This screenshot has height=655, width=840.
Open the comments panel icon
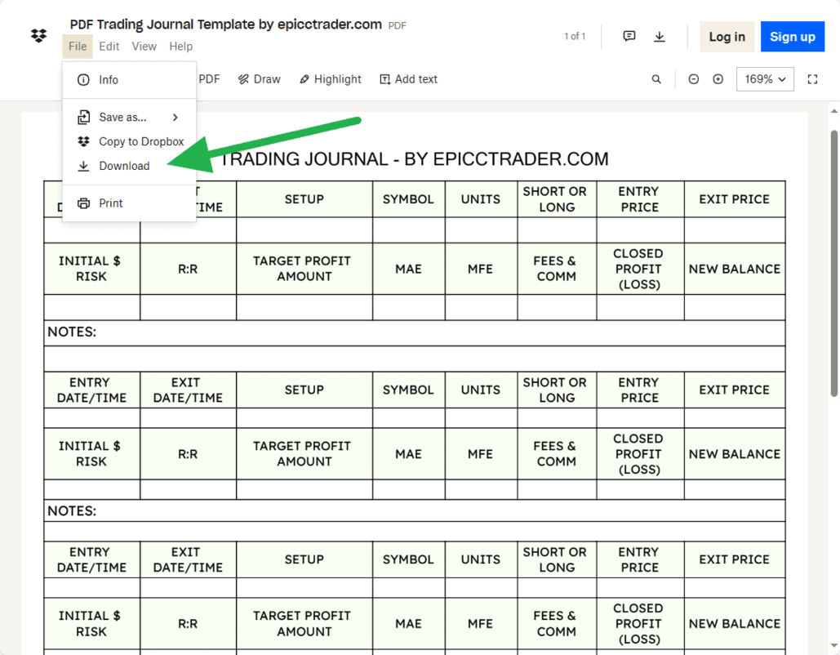click(x=629, y=36)
